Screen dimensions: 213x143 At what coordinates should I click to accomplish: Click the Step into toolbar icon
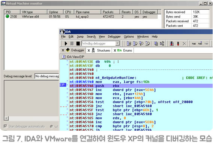(x=129, y=44)
